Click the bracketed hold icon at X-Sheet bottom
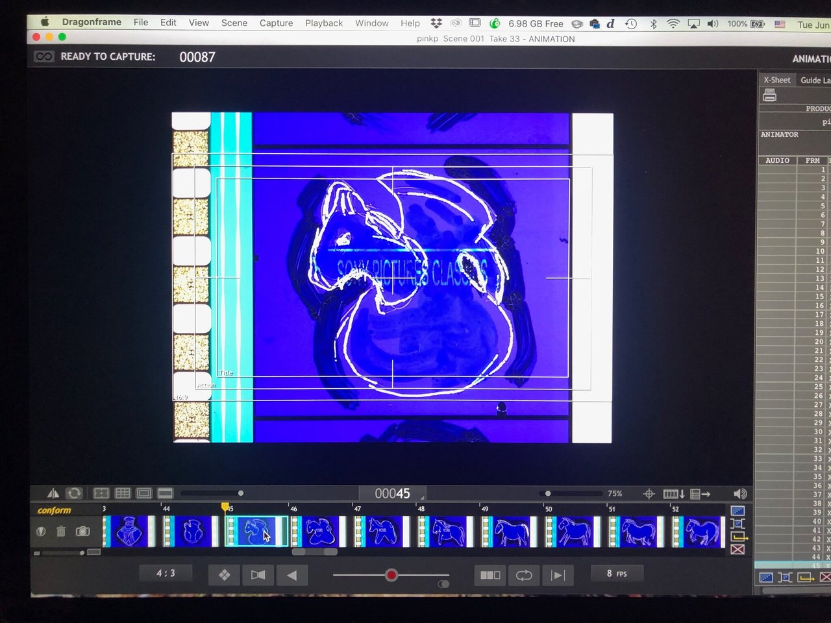 pos(785,577)
